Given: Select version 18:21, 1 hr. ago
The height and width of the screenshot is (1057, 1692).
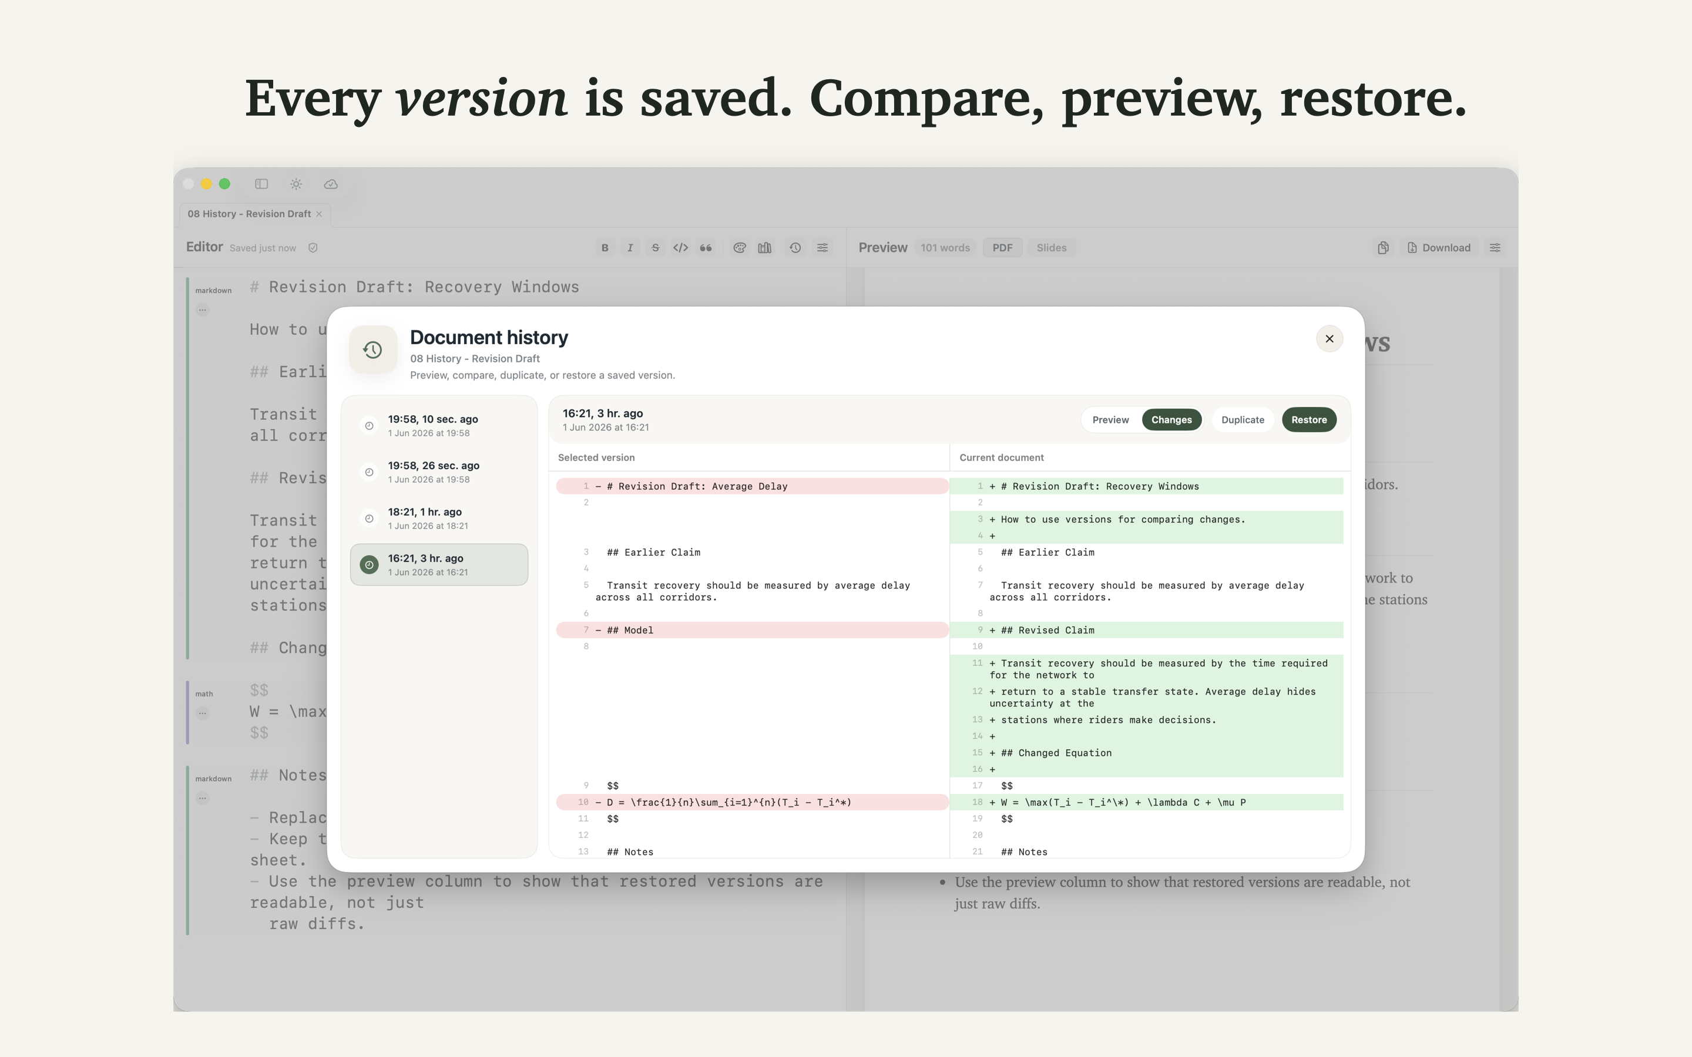Looking at the screenshot, I should click(439, 518).
